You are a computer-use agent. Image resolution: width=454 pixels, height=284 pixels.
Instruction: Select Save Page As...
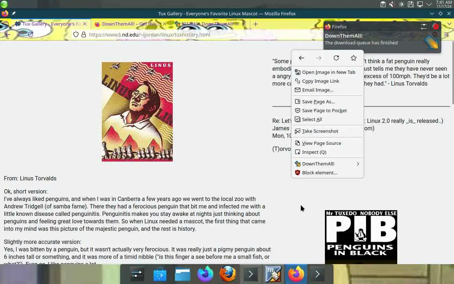327,102
